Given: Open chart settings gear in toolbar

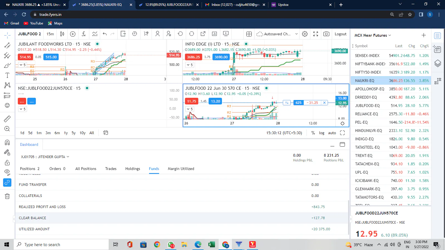Looking at the screenshot, I should click(305, 34).
